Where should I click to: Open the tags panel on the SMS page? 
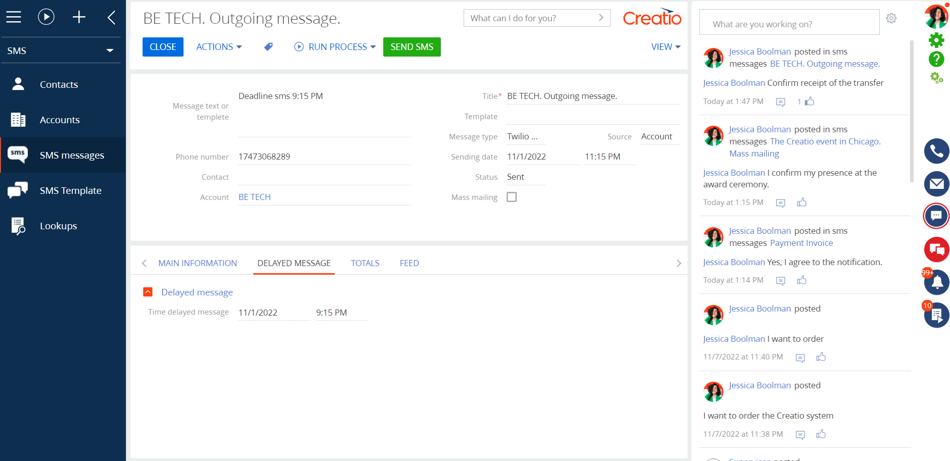[268, 46]
